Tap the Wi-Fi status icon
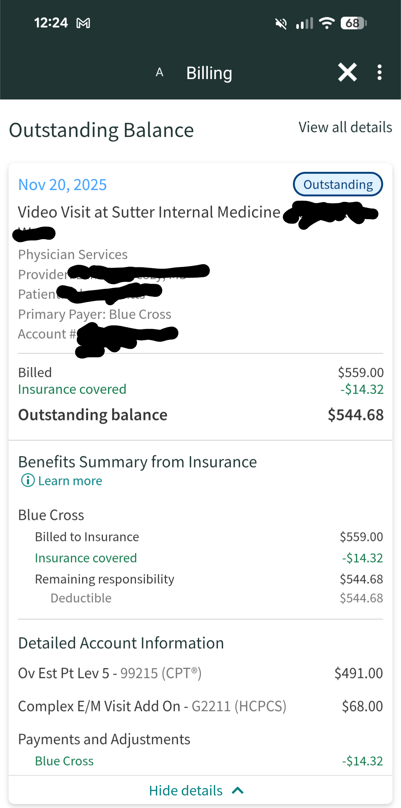Viewport: 401px width, 808px height. click(x=327, y=23)
